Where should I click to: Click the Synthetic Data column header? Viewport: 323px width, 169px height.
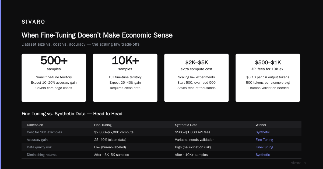pos(186,125)
